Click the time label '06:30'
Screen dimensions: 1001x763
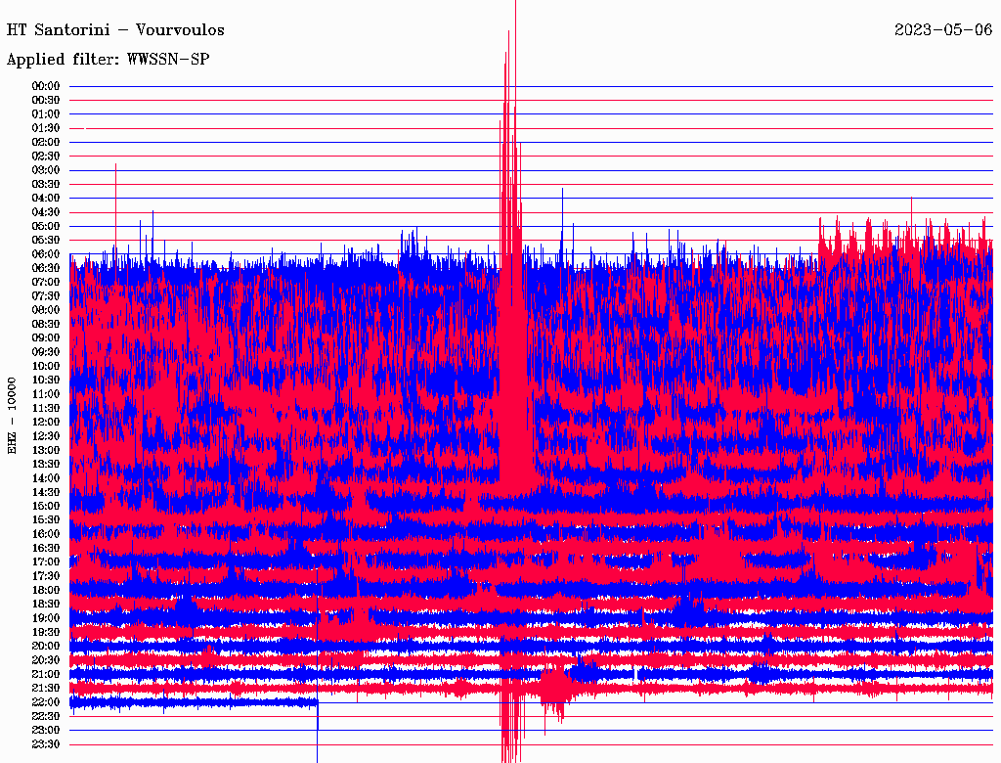coord(46,268)
